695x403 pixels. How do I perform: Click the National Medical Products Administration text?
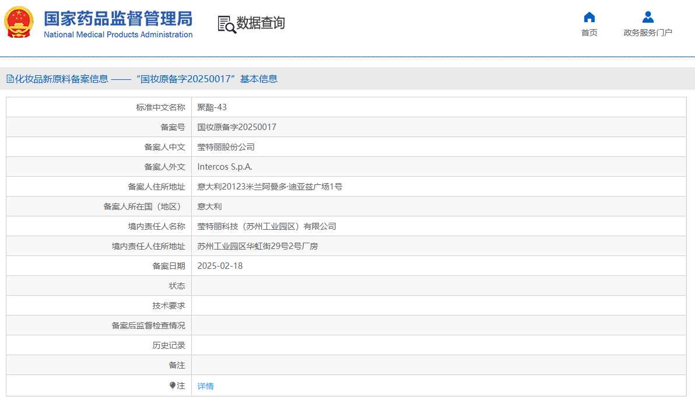click(118, 34)
